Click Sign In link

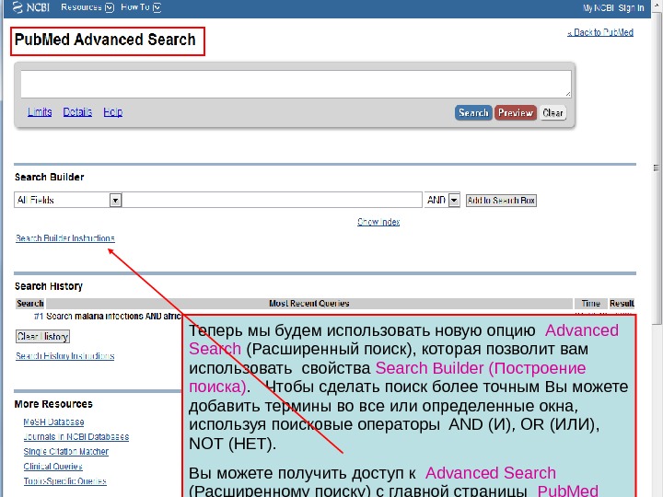tap(631, 8)
